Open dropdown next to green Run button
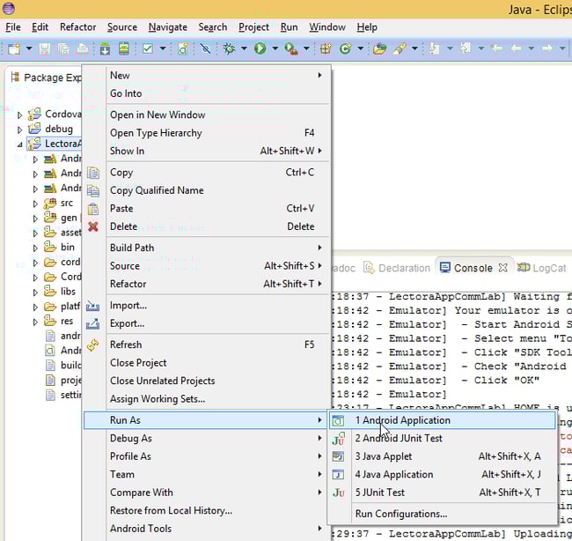 (275, 48)
